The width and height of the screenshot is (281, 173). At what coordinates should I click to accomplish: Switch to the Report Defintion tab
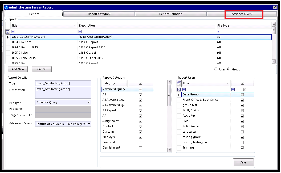pos(171,14)
